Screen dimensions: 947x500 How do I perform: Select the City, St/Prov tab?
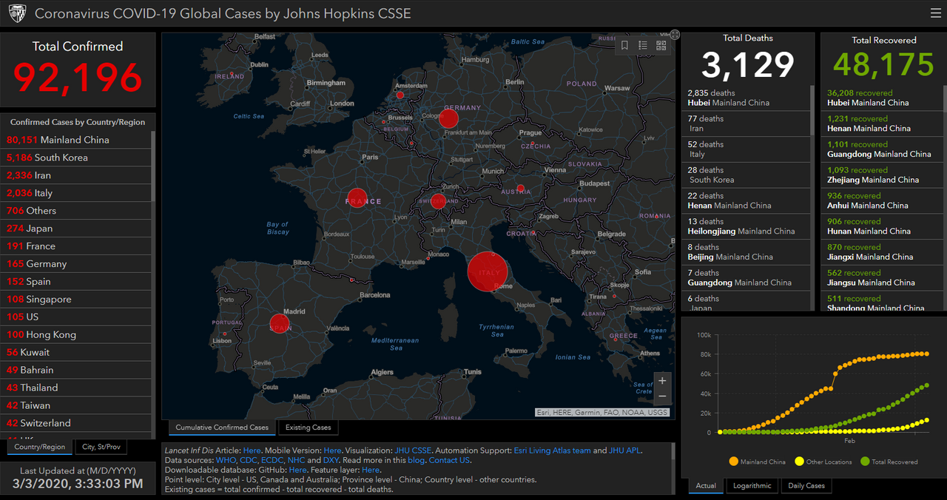pos(101,447)
